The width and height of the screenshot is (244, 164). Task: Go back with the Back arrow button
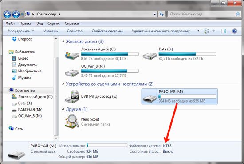click(7, 14)
